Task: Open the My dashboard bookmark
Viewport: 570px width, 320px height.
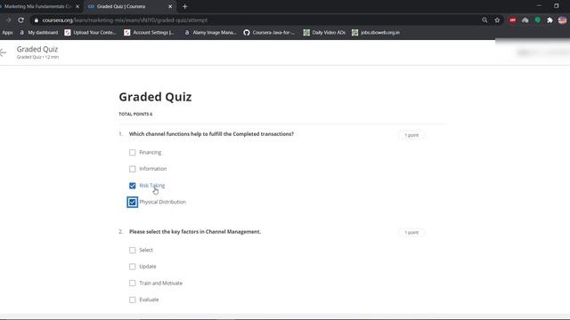Action: coord(39,33)
